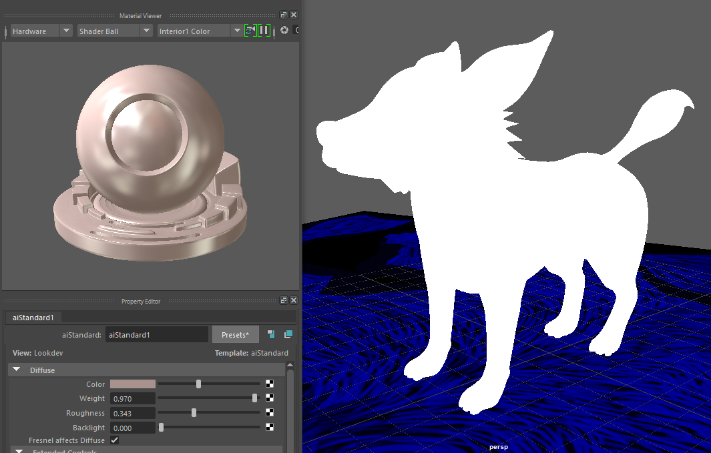Click the map icon beside Weight attribute
Screen dimensions: 711x453
[270, 398]
